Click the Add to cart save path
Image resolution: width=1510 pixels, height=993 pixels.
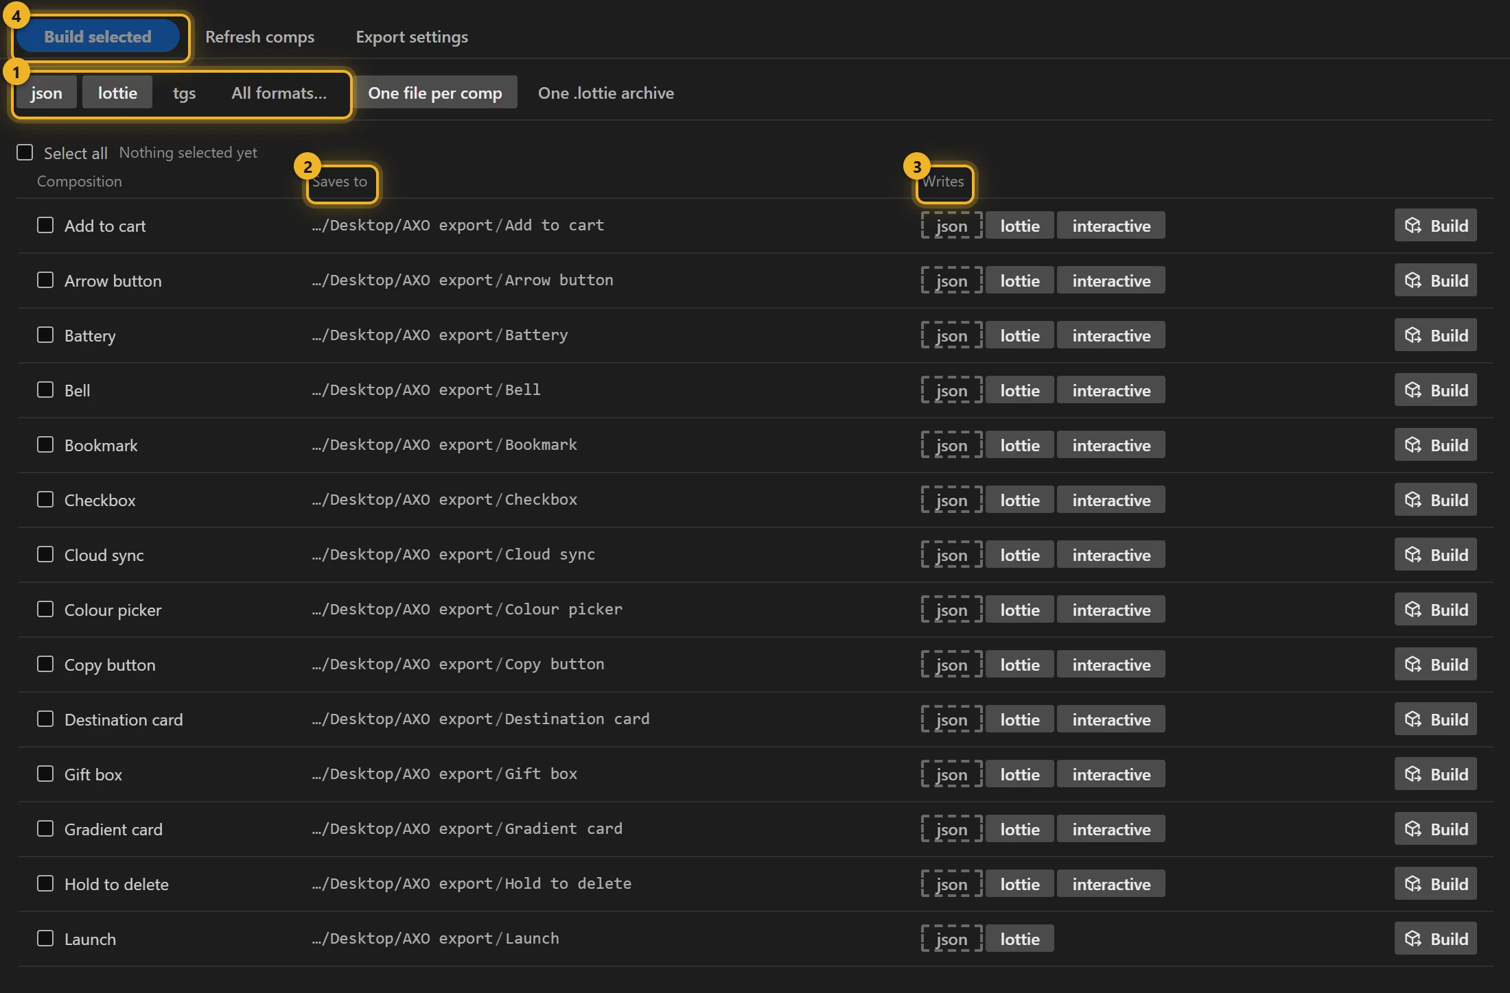click(458, 225)
